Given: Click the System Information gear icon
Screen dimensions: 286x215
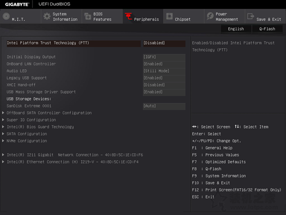Looking at the screenshot, I should 46,17.
